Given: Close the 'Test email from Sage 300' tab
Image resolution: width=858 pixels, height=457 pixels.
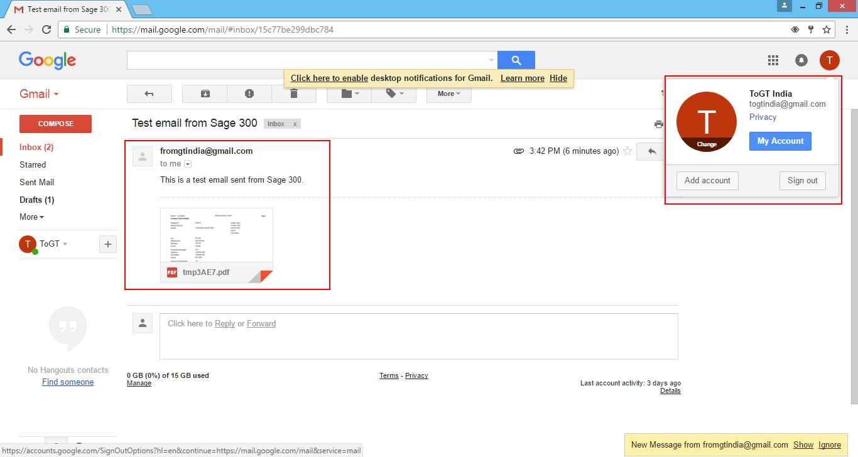Looking at the screenshot, I should tap(119, 9).
